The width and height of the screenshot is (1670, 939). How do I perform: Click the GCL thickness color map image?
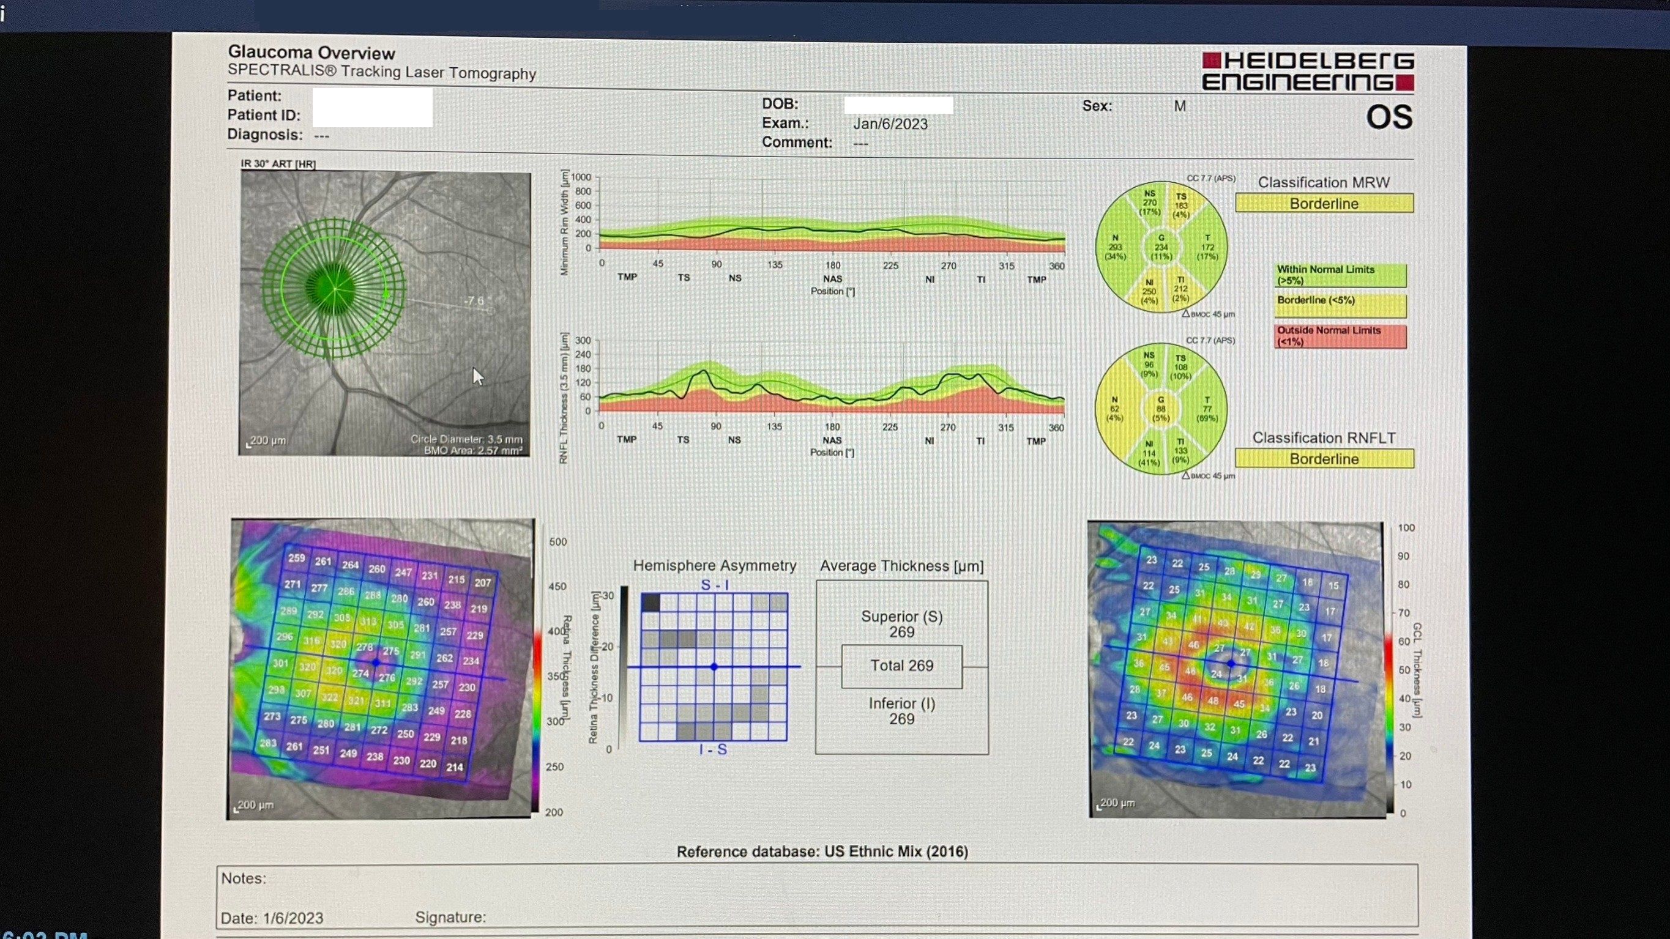click(1235, 667)
